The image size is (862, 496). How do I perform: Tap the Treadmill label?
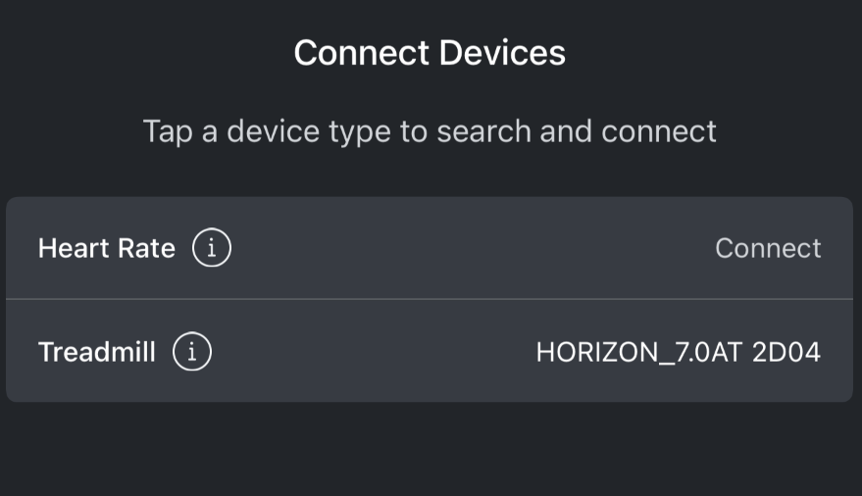pyautogui.click(x=96, y=352)
